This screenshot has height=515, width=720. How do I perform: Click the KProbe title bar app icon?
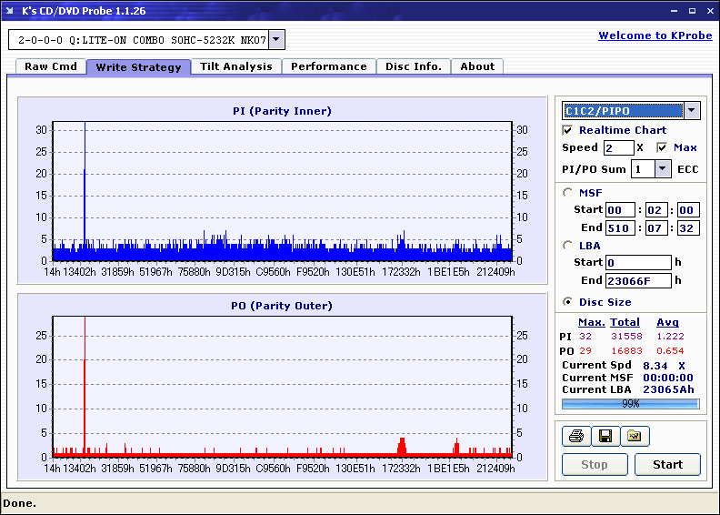12,11
